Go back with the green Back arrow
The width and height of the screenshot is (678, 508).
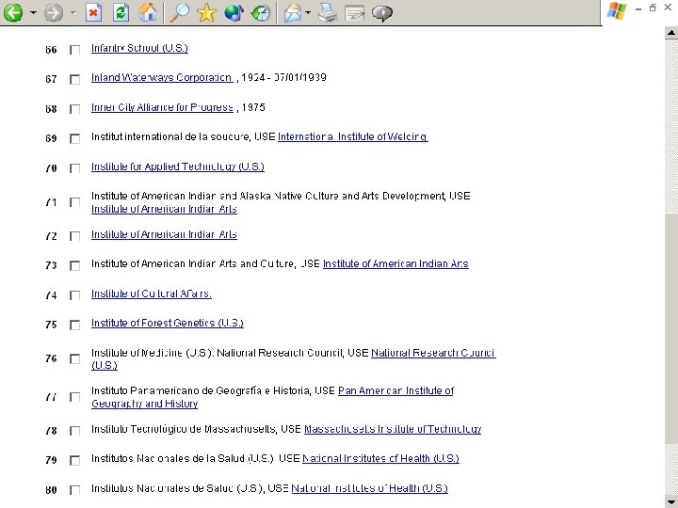coord(13,12)
